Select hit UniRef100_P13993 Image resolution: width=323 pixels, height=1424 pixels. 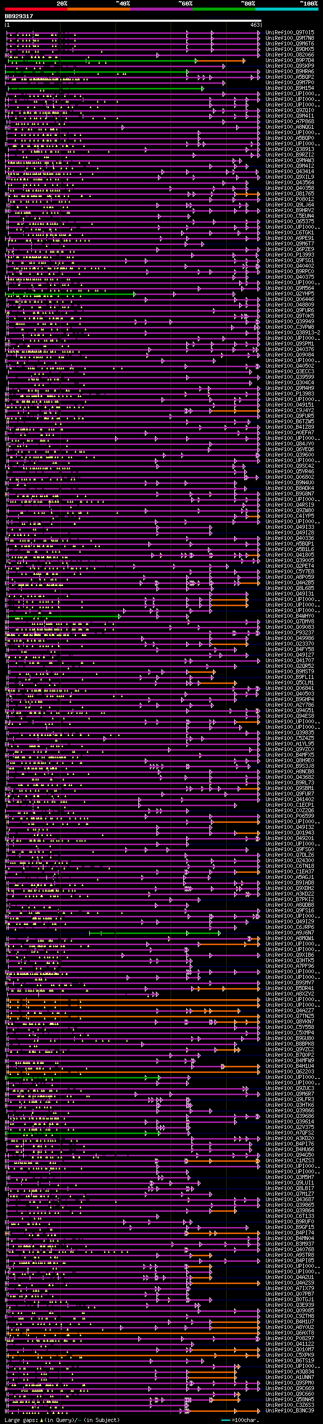point(290,255)
